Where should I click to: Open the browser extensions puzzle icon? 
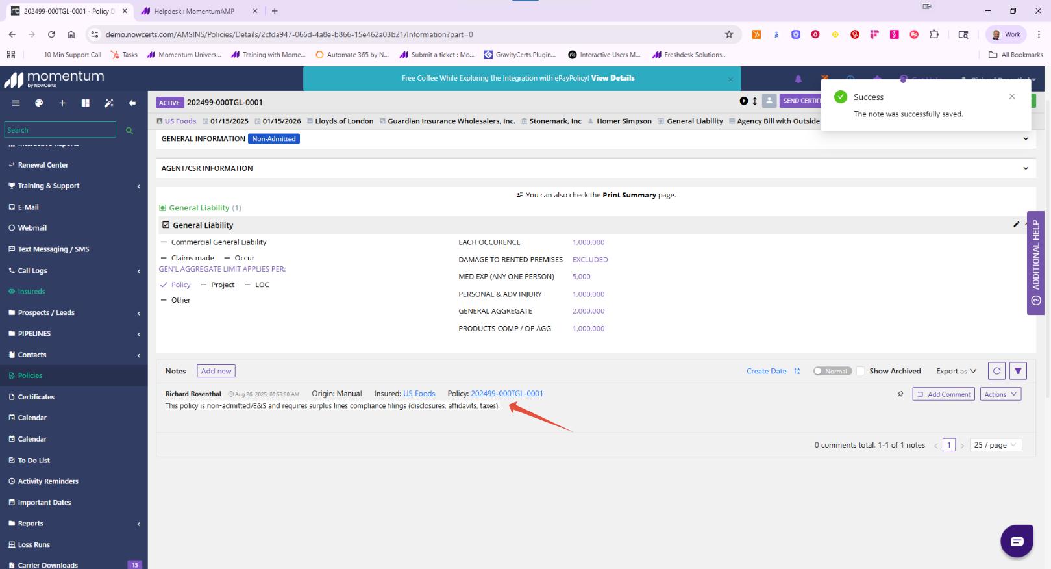[x=934, y=34]
